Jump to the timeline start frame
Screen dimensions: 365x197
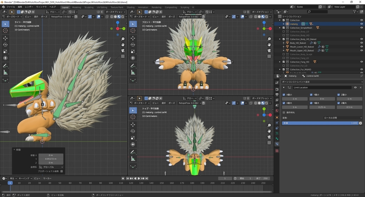coord(128,179)
